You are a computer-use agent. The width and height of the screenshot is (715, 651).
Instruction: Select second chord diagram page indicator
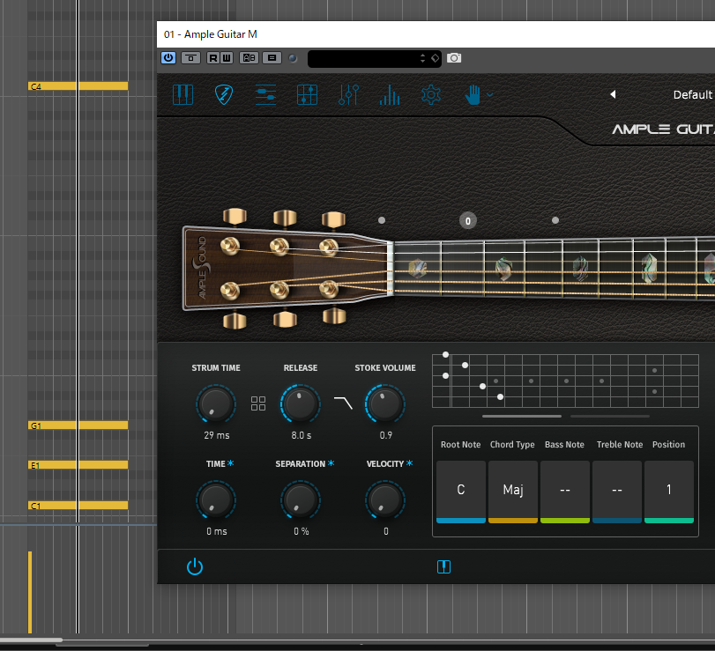tap(610, 416)
